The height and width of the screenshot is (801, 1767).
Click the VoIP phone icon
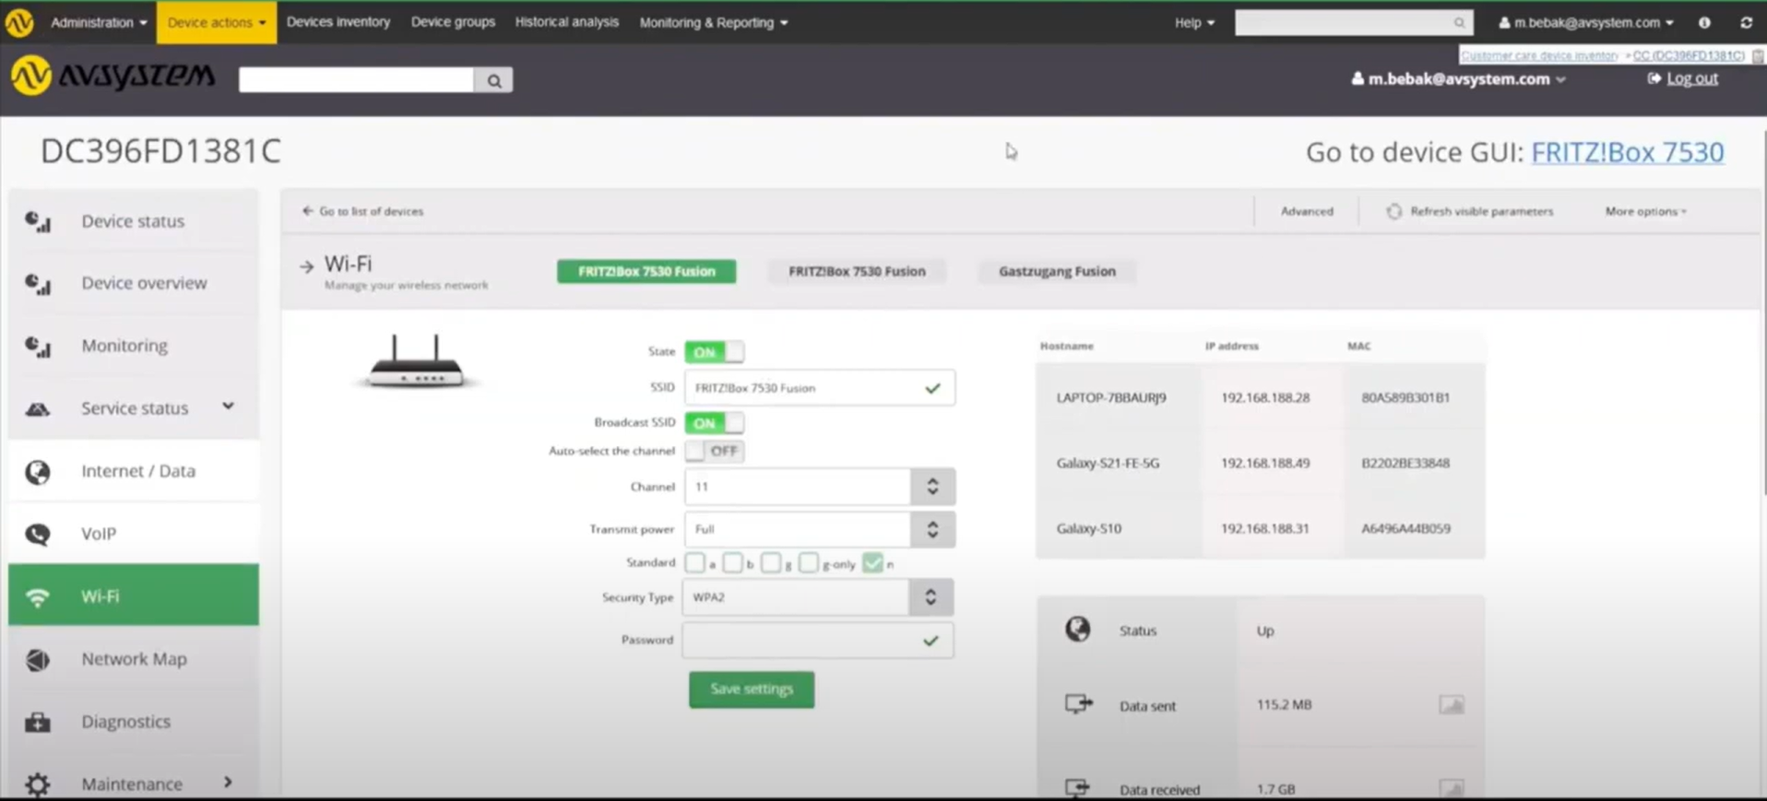pyautogui.click(x=38, y=534)
